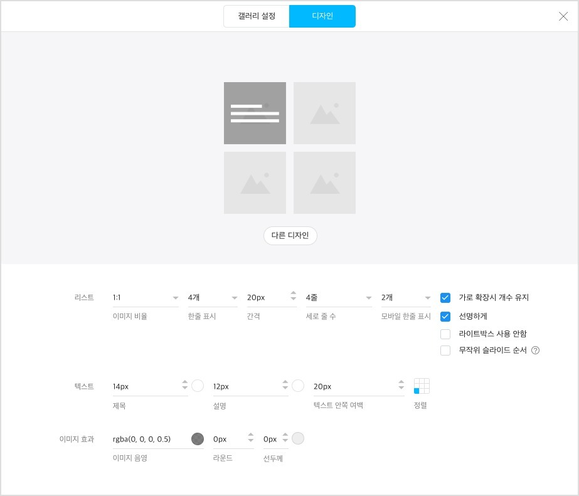The height and width of the screenshot is (496, 579).
Task: Click the 다른 디자인 button
Action: [290, 235]
